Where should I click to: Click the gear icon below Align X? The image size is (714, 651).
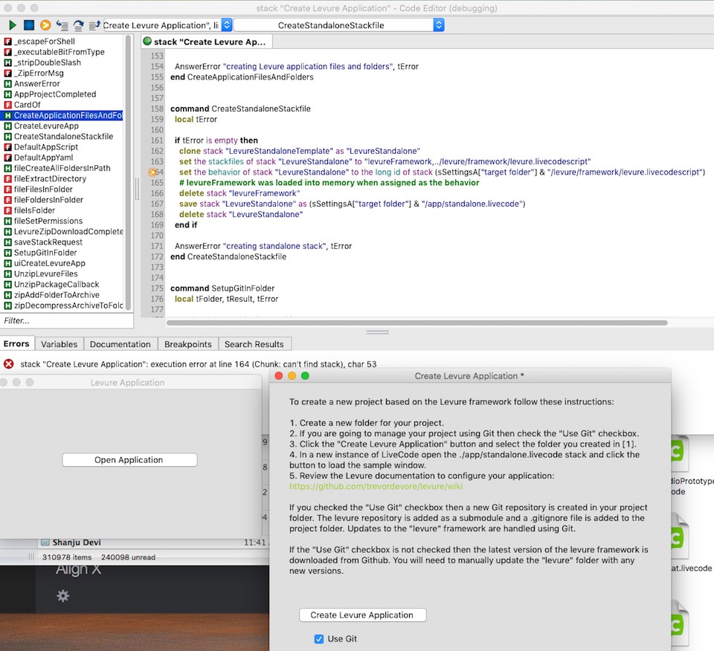coord(63,596)
